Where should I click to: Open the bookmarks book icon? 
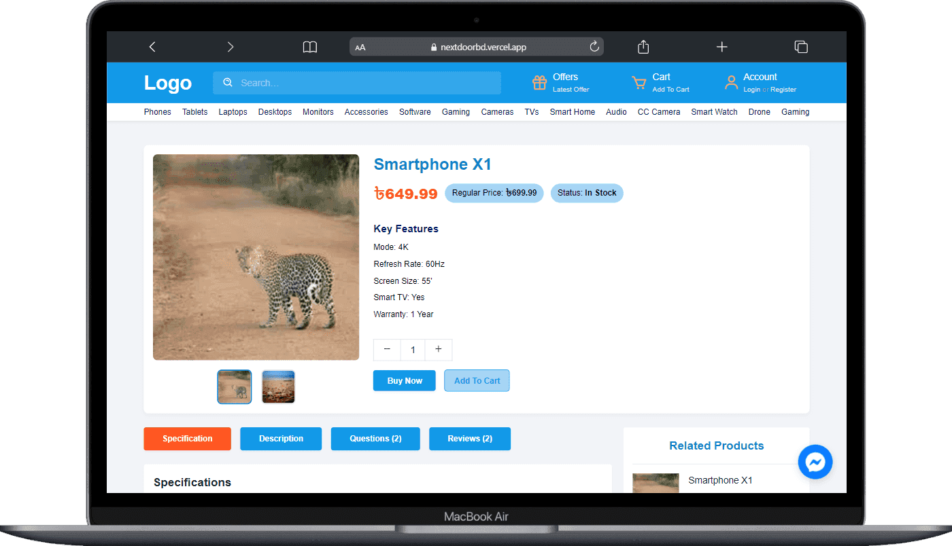[x=310, y=47]
